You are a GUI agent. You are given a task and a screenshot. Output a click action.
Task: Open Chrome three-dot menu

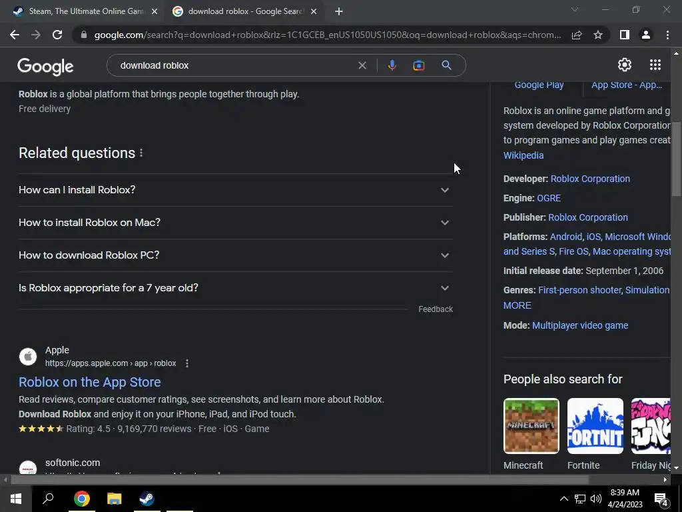pyautogui.click(x=667, y=35)
